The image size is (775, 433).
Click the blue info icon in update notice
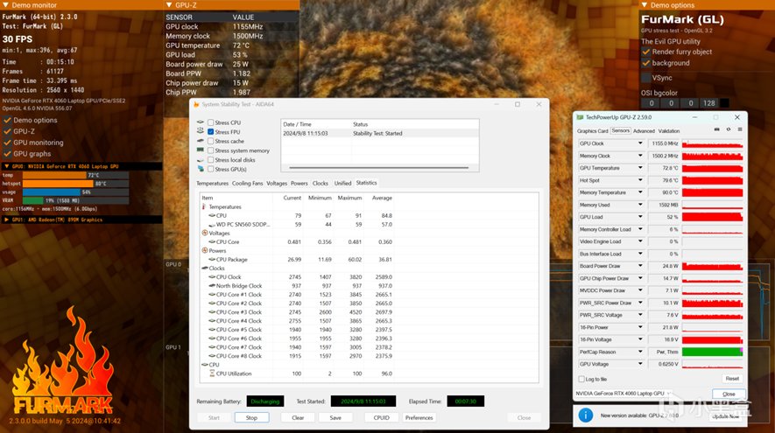[585, 416]
